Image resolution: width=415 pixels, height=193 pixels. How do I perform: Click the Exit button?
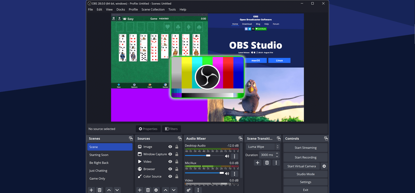pos(306,190)
